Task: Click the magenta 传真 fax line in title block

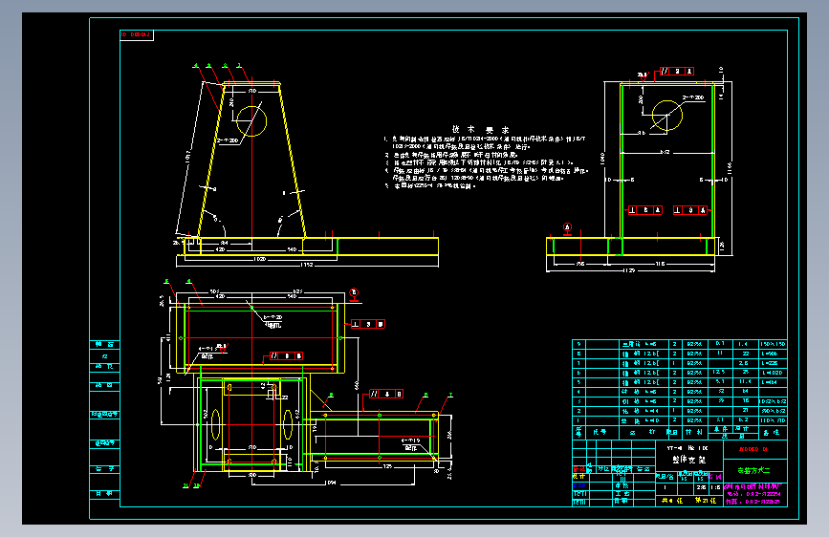Action: (753, 502)
